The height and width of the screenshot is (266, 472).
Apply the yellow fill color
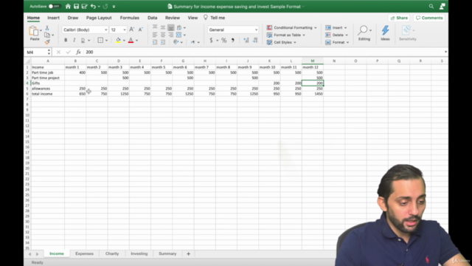[118, 40]
